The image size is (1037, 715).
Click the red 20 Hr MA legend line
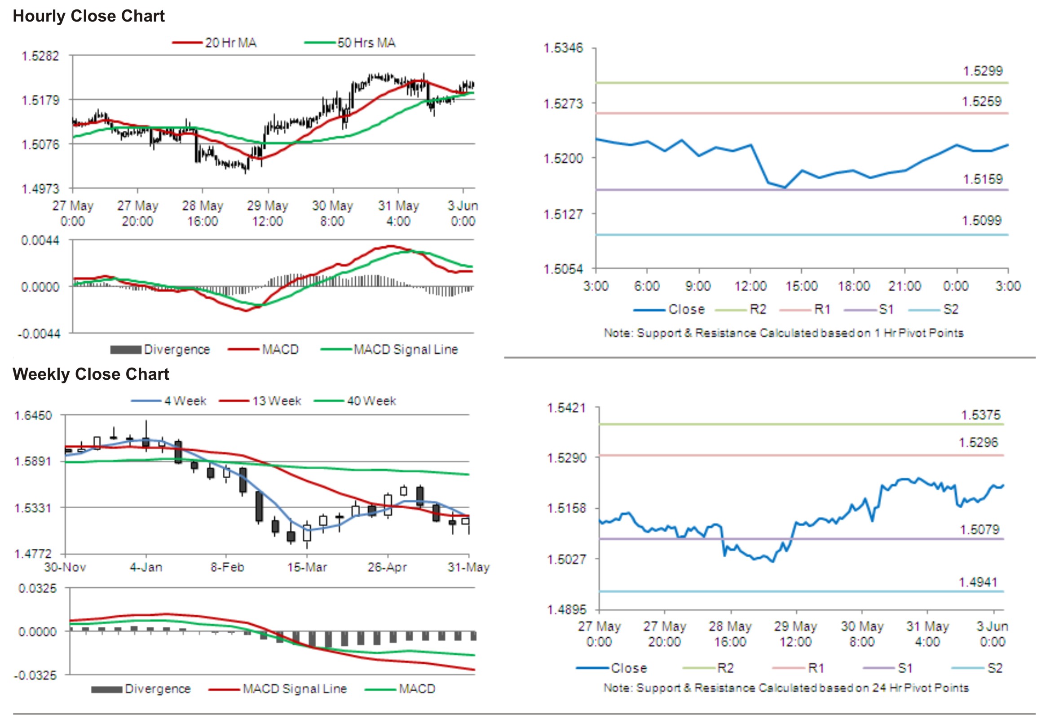click(x=187, y=43)
